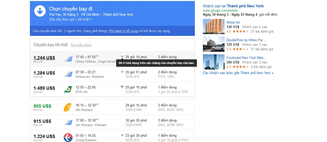Click the American, Vietnam flight tail icon
The height and width of the screenshot is (142, 327).
[68, 74]
